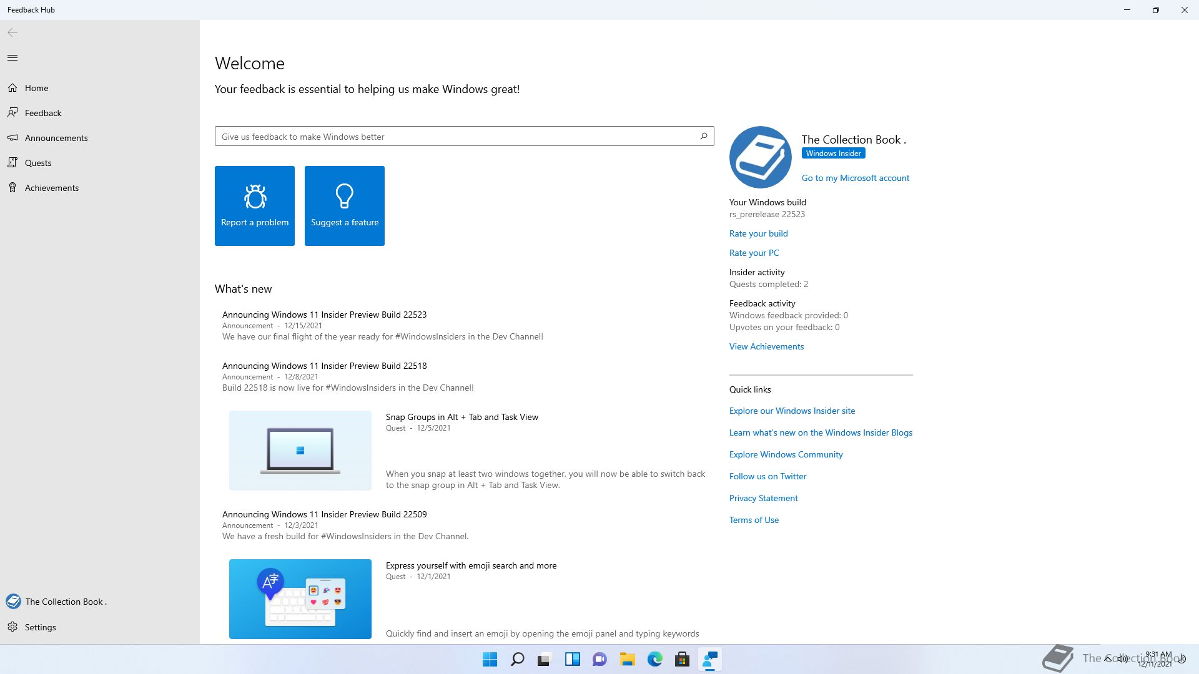
Task: Open Microsoft Store from taskbar
Action: pos(683,659)
